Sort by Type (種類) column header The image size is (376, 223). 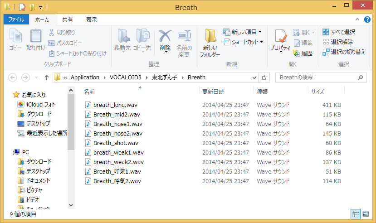pos(262,92)
